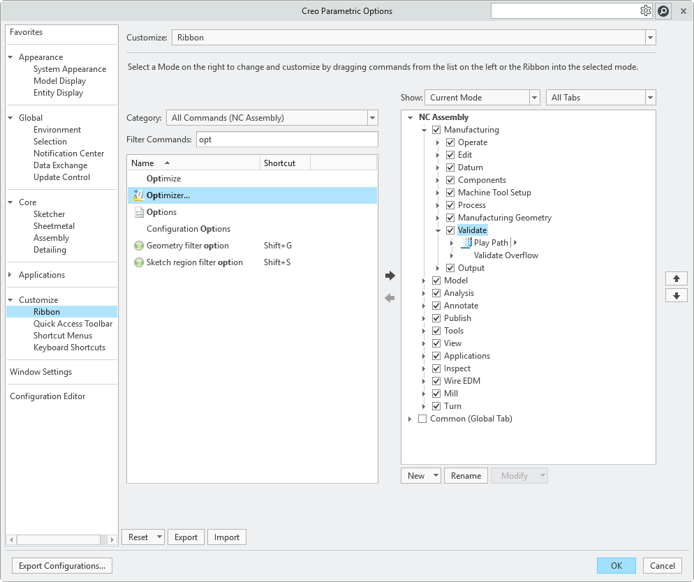
Task: Open the Customize dropdown
Action: pyautogui.click(x=650, y=38)
